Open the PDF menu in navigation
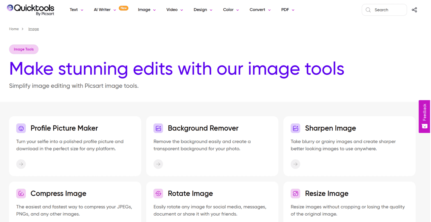 (285, 10)
